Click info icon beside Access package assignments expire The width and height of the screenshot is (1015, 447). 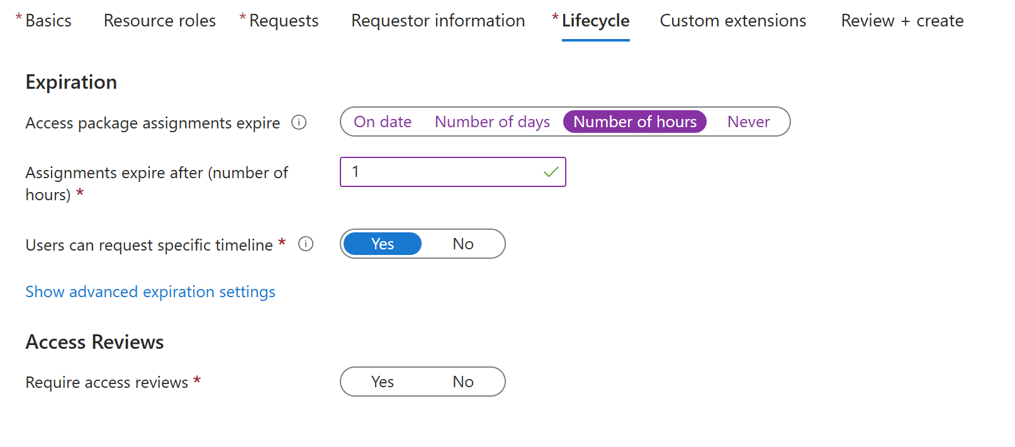point(299,122)
